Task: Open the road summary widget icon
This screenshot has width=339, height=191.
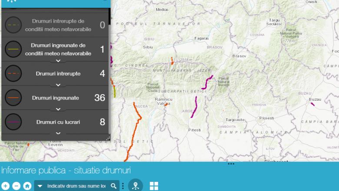Action: tap(136, 186)
